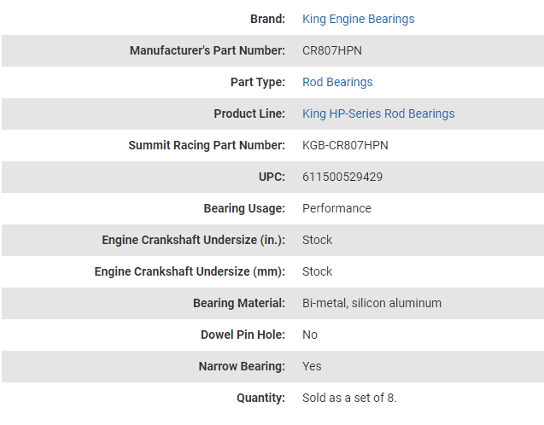This screenshot has height=425, width=544.
Task: Click the UPC value 611500529429
Action: pyautogui.click(x=342, y=177)
